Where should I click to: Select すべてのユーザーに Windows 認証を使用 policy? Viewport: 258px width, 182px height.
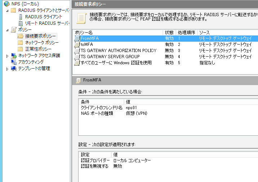[116, 62]
